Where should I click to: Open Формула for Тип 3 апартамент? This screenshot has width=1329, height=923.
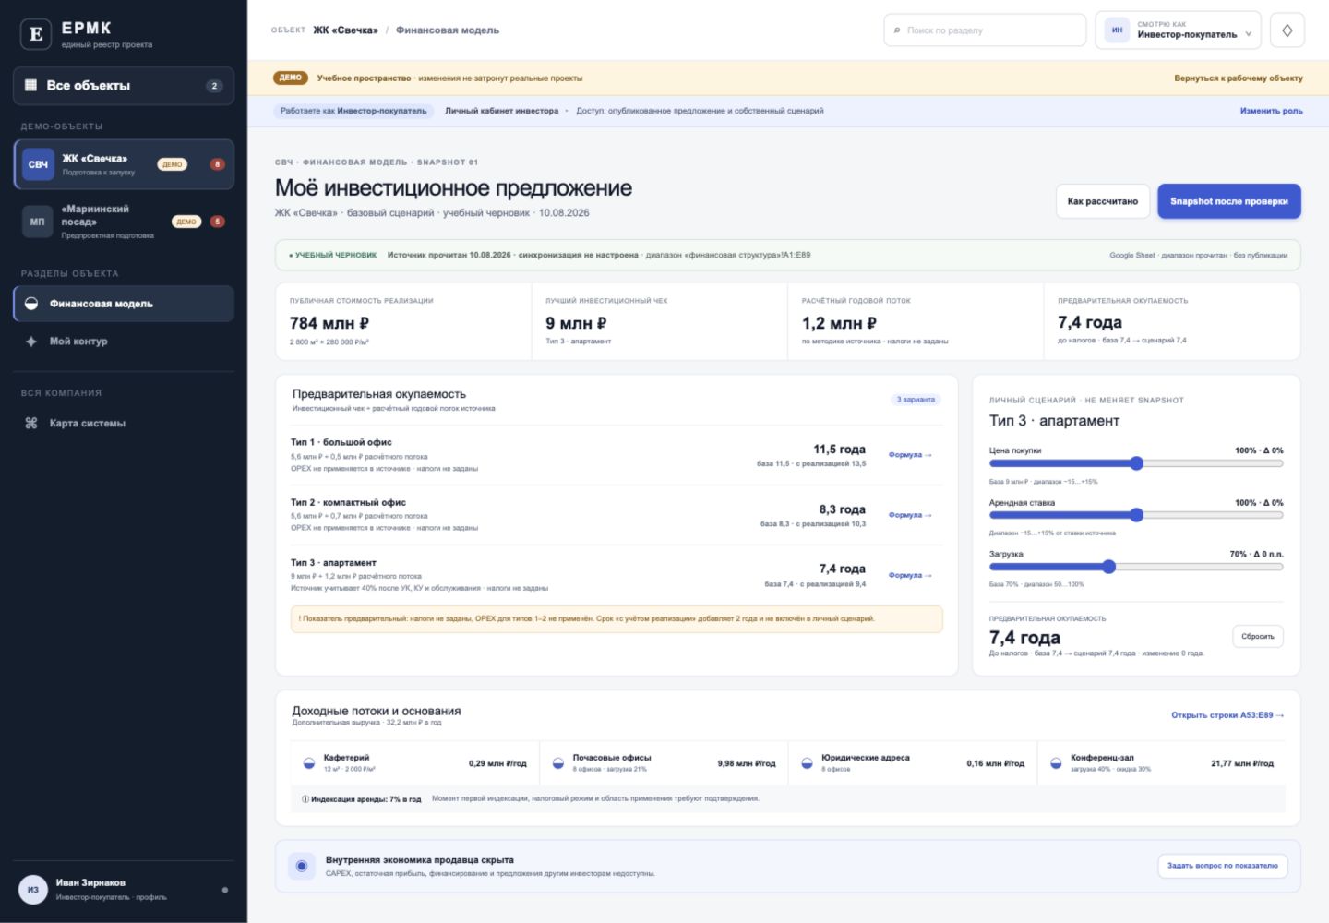[910, 575]
